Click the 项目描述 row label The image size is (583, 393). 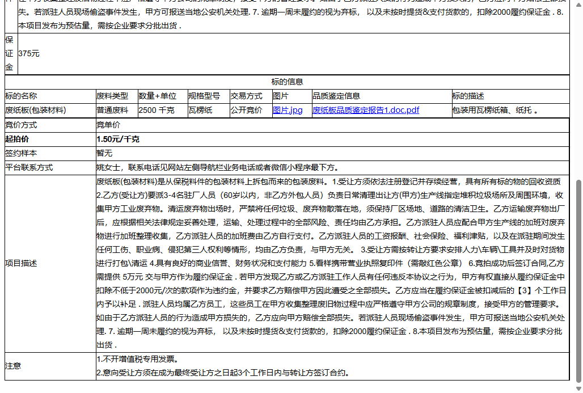click(21, 264)
